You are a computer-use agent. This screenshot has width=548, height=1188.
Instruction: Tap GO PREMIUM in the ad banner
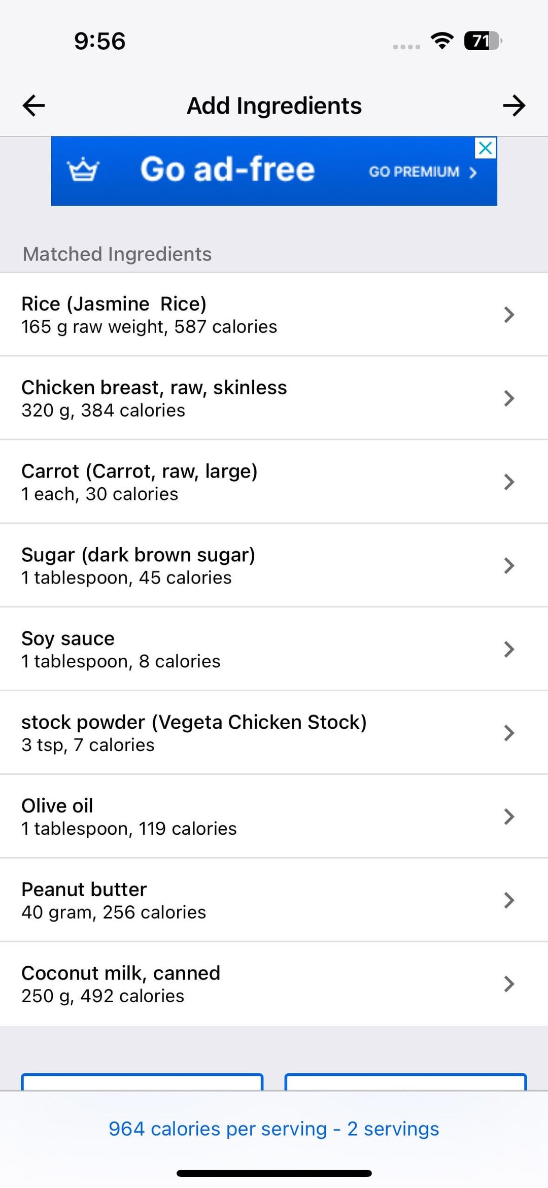pos(422,172)
